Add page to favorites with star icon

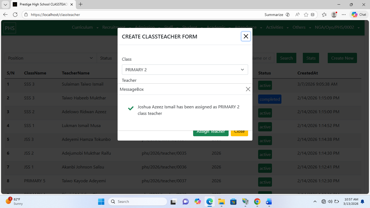[x=306, y=15]
